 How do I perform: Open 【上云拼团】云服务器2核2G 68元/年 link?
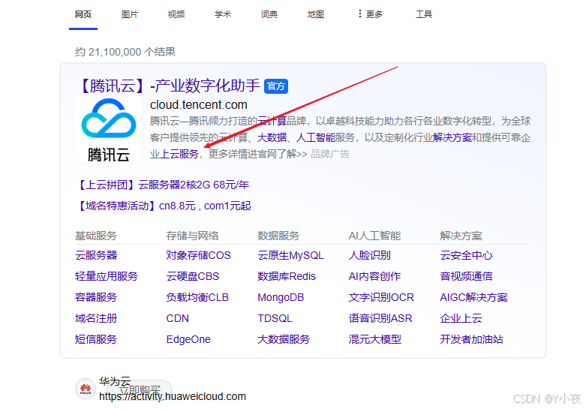tap(162, 185)
